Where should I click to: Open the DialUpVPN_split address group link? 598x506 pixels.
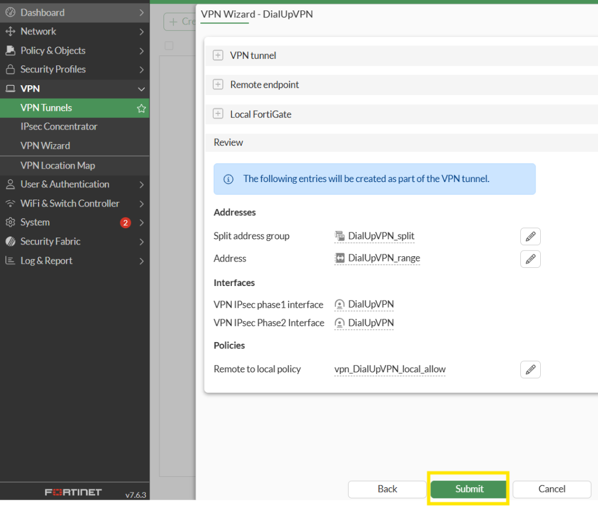click(x=381, y=236)
